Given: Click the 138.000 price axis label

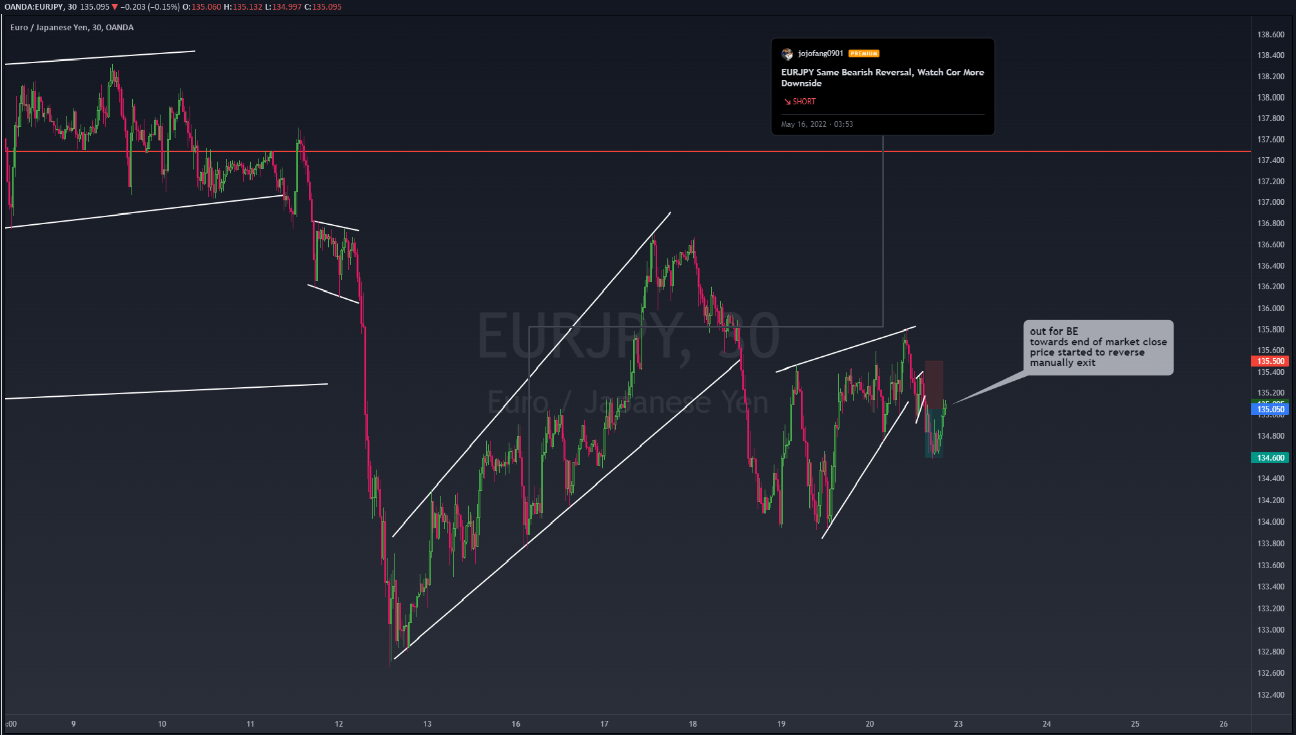Looking at the screenshot, I should 1271,97.
